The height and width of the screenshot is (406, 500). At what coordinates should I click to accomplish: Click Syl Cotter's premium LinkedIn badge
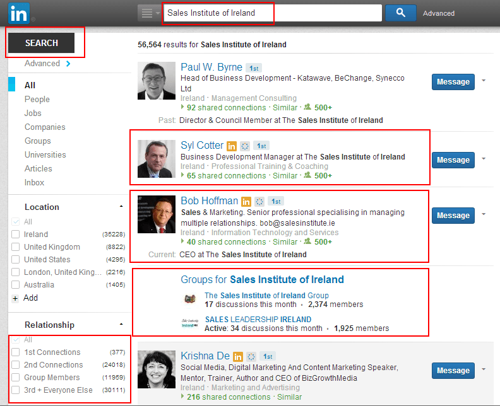[232, 146]
